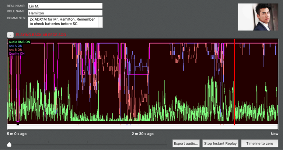Open the performer photo thumbnail
Viewport: 283px width, 150px height.
pos(258,17)
